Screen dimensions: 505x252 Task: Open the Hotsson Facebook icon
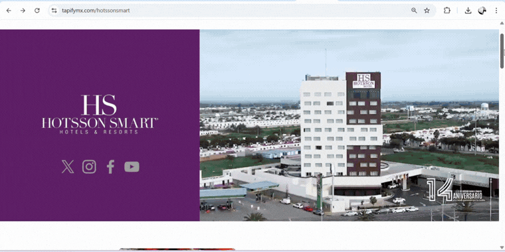coord(110,167)
